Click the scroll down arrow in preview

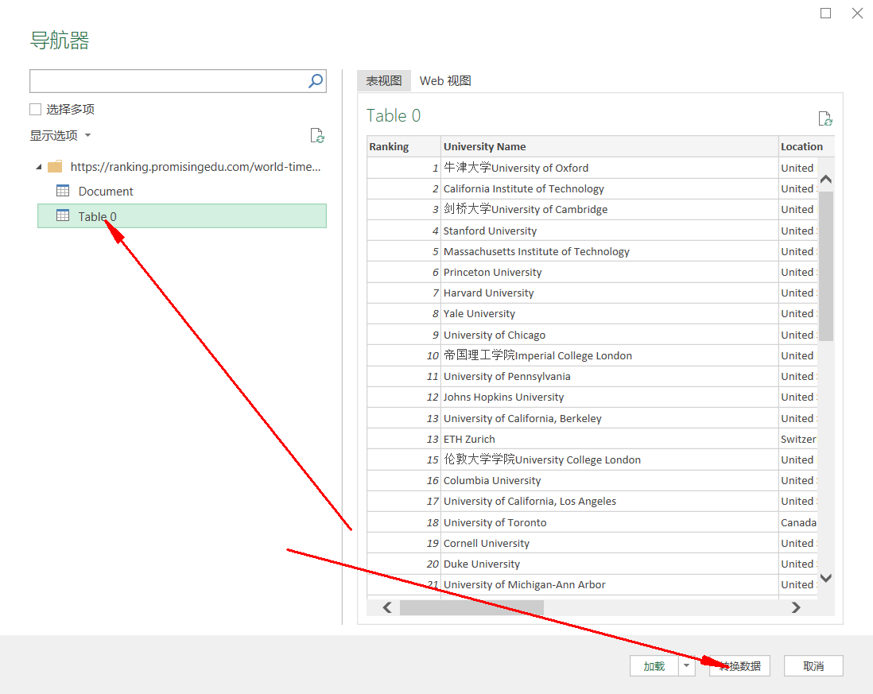[x=825, y=578]
